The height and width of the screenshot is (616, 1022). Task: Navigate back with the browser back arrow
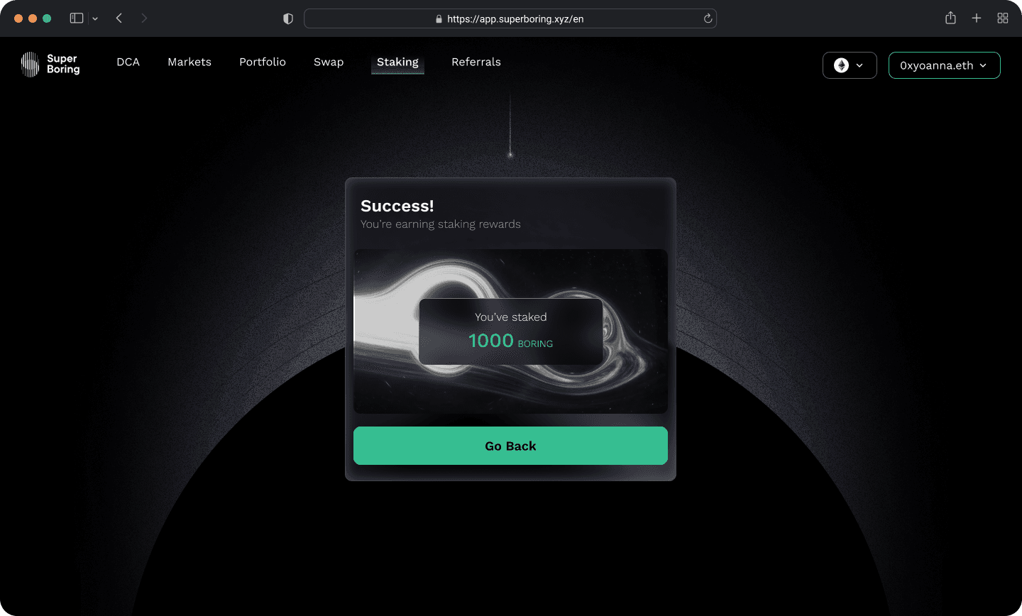[x=119, y=18]
